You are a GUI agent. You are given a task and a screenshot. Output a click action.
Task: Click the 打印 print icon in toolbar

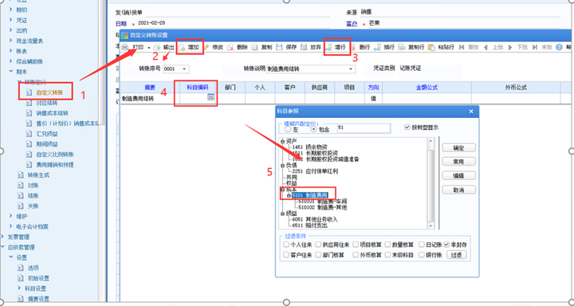tap(125, 47)
